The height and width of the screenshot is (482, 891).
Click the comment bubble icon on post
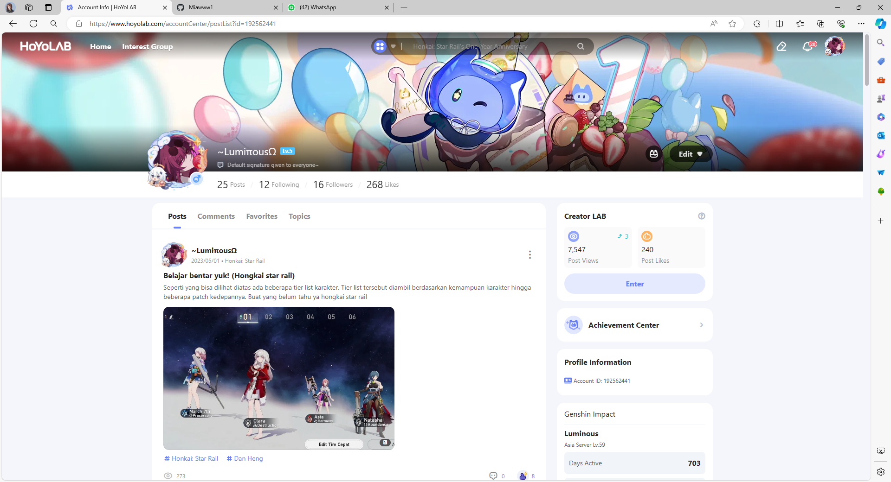(493, 476)
